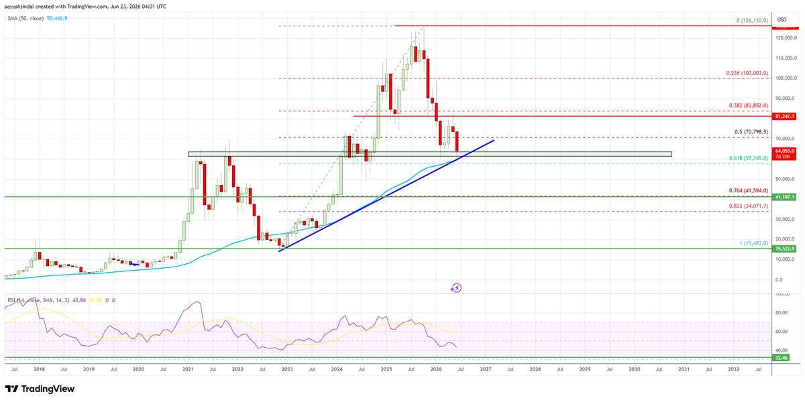Image resolution: width=805 pixels, height=402 pixels.
Task: Click the green 15,522.9 price tag
Action: [785, 249]
